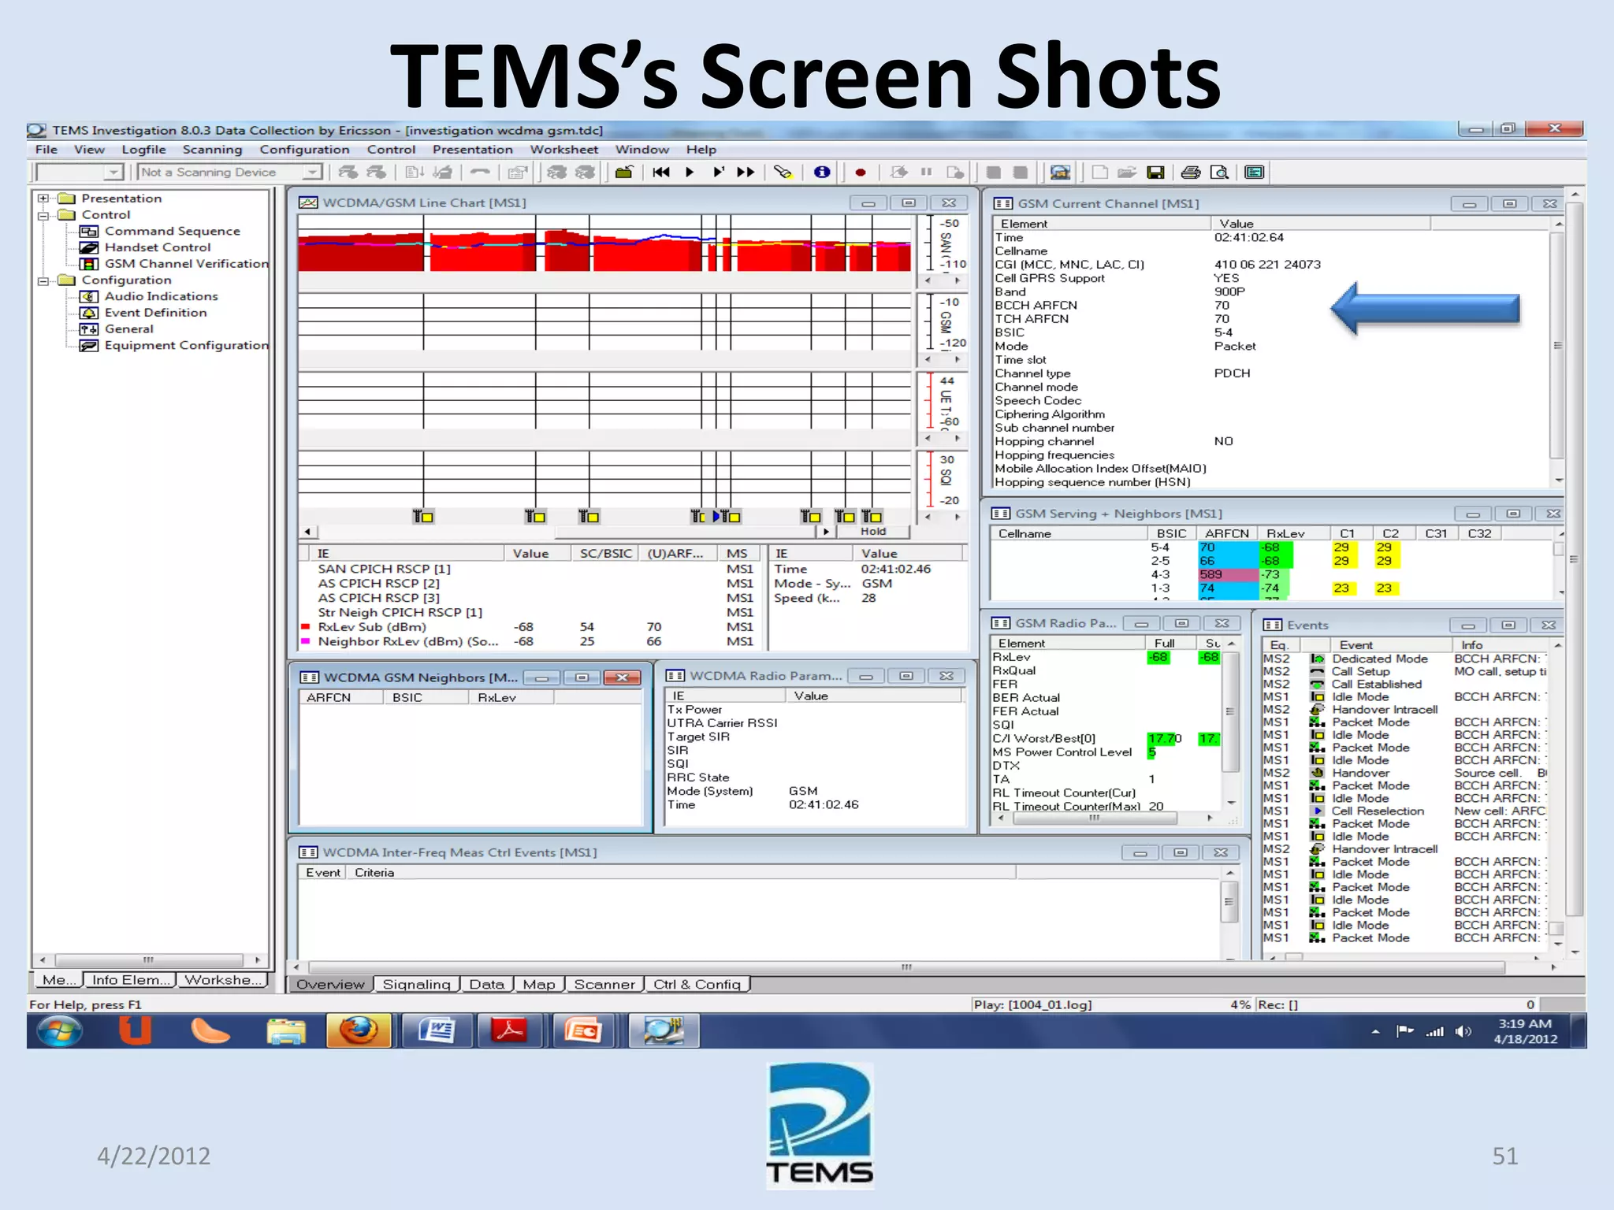Open logfile information (blue i icon)

[x=822, y=173]
